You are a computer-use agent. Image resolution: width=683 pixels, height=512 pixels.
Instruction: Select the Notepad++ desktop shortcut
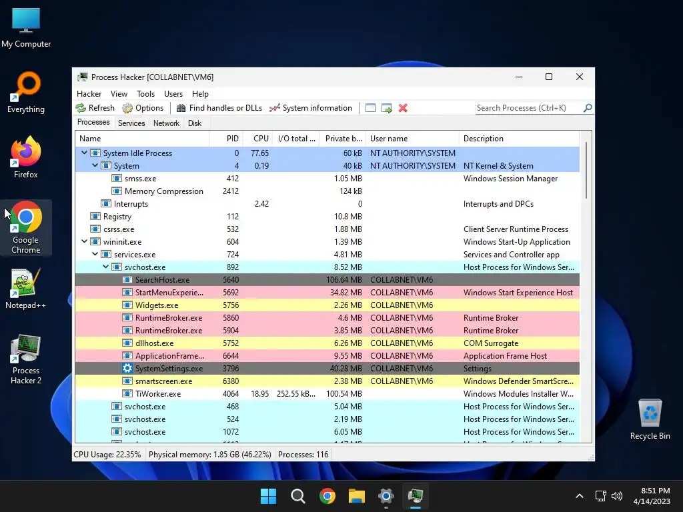(26, 289)
